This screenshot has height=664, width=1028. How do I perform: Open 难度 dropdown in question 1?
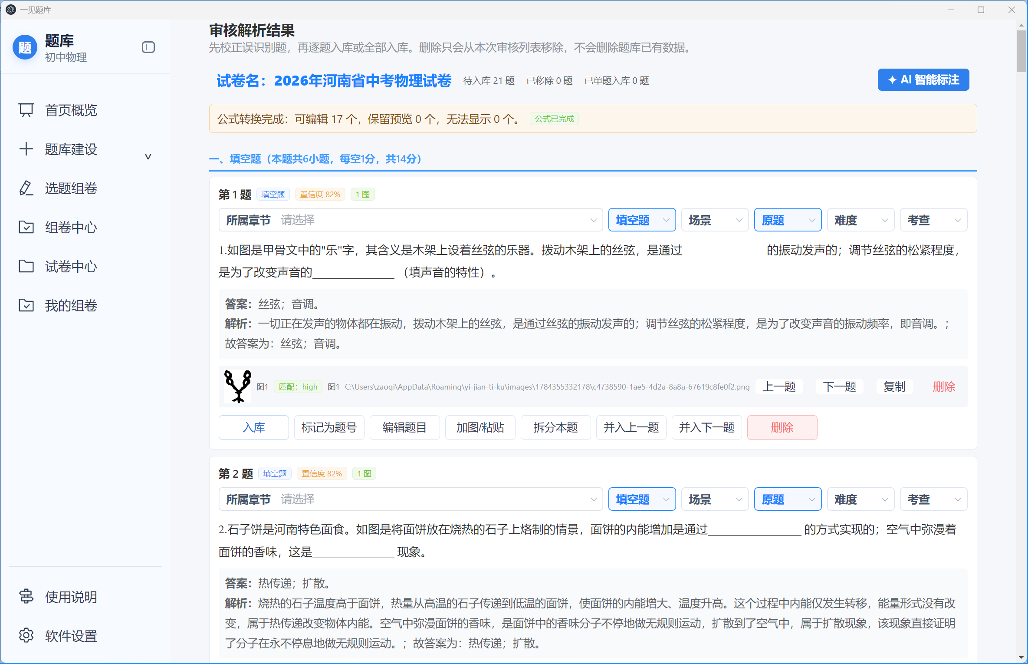pos(860,220)
